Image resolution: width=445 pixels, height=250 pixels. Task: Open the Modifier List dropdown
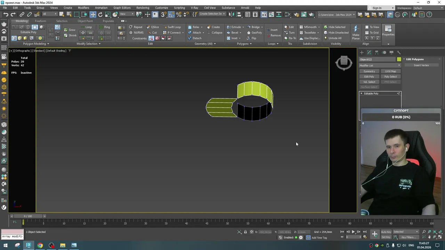pos(380,65)
